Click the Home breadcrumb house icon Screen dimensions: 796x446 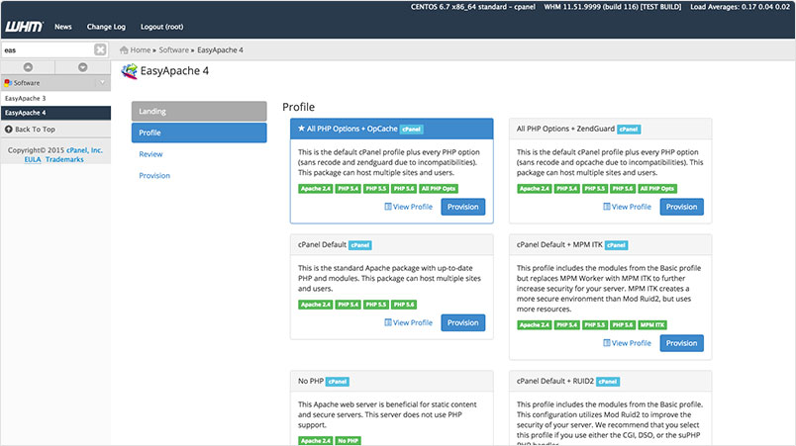(124, 49)
